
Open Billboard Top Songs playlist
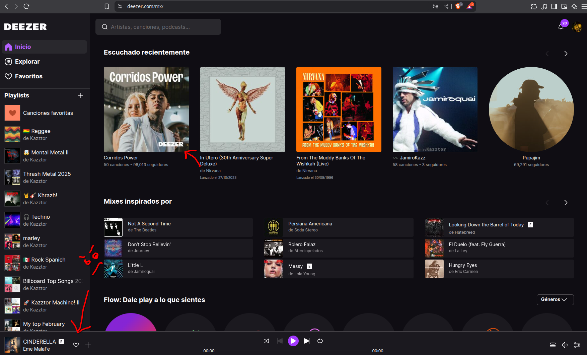pos(44,284)
